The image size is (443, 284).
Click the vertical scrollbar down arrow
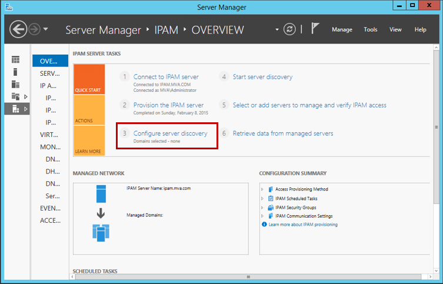click(x=437, y=270)
